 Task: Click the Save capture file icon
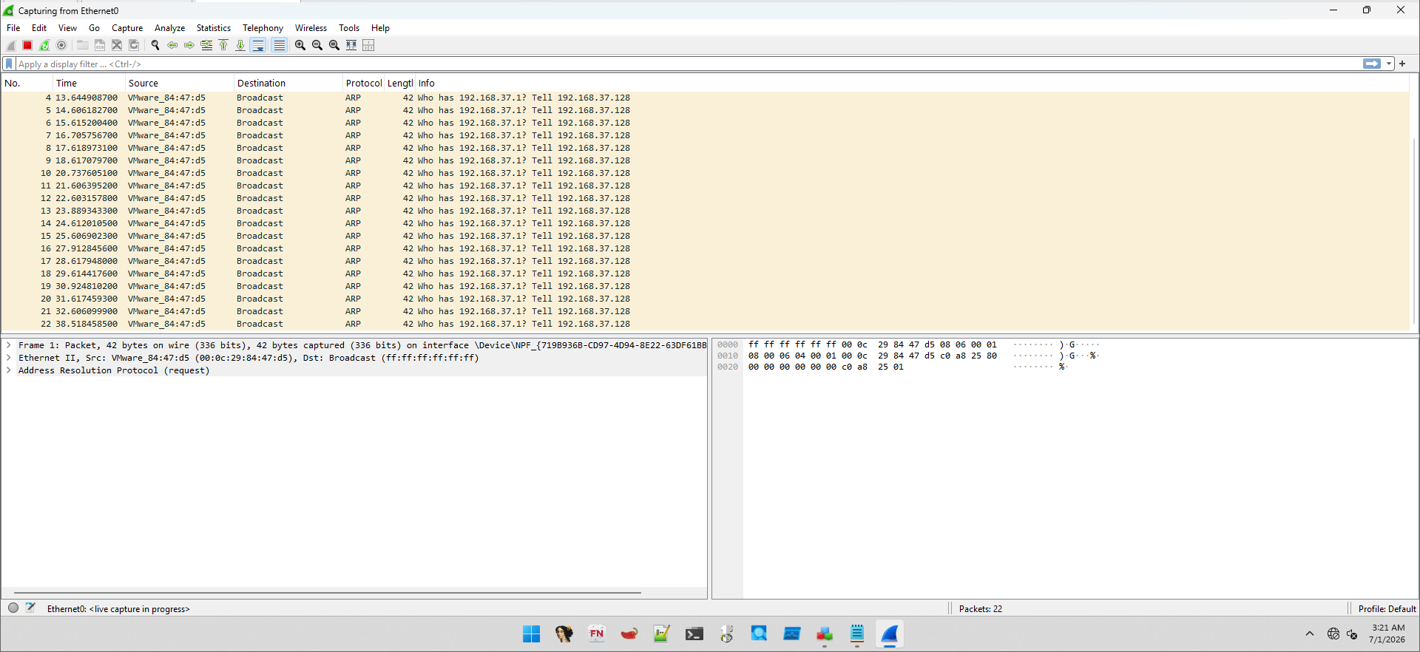(x=100, y=45)
